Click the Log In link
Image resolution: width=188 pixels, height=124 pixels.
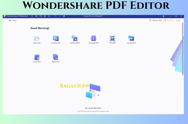(x=178, y=20)
